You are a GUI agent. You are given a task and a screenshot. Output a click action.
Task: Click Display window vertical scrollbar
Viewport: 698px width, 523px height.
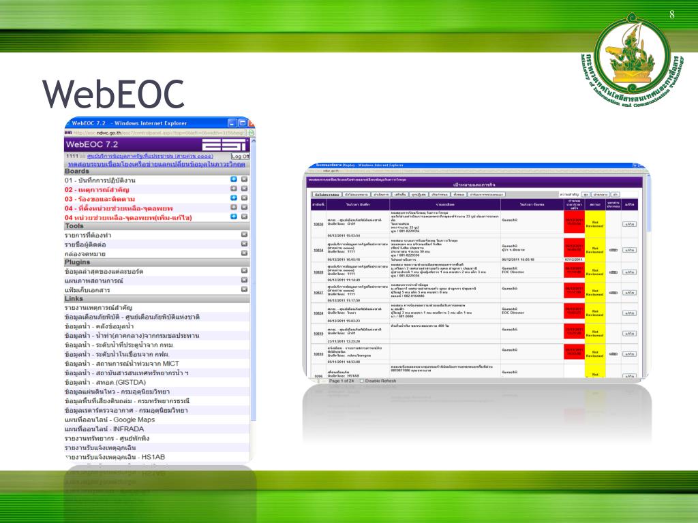[648, 276]
